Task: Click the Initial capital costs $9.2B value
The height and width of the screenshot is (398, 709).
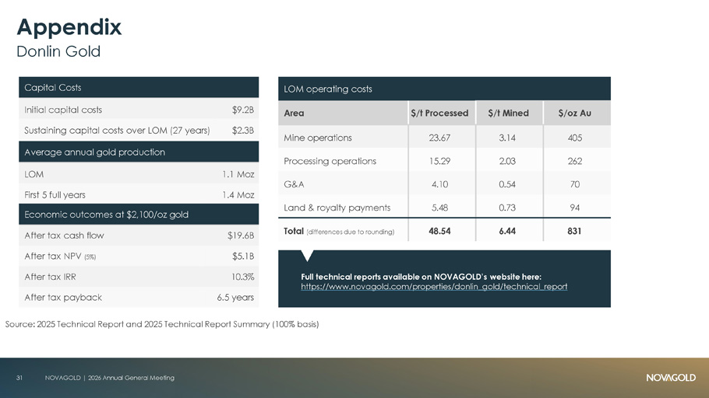Action: (243, 110)
